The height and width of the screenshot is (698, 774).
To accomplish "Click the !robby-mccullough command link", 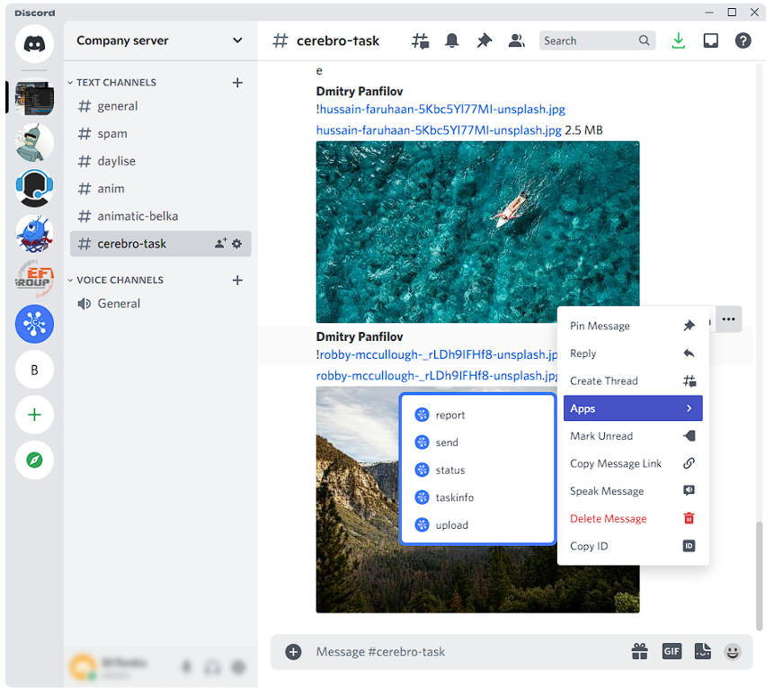I will click(x=437, y=354).
